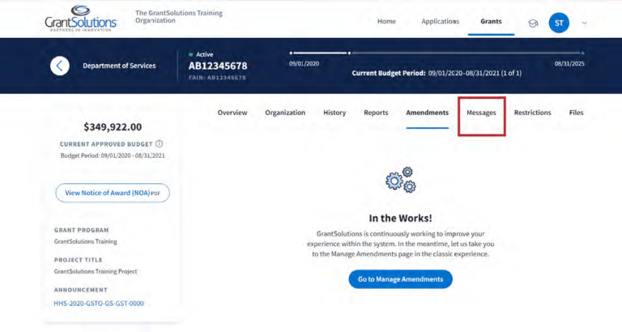Viewport: 622px width, 332px height.
Task: Open the Messages tab
Action: (x=481, y=113)
